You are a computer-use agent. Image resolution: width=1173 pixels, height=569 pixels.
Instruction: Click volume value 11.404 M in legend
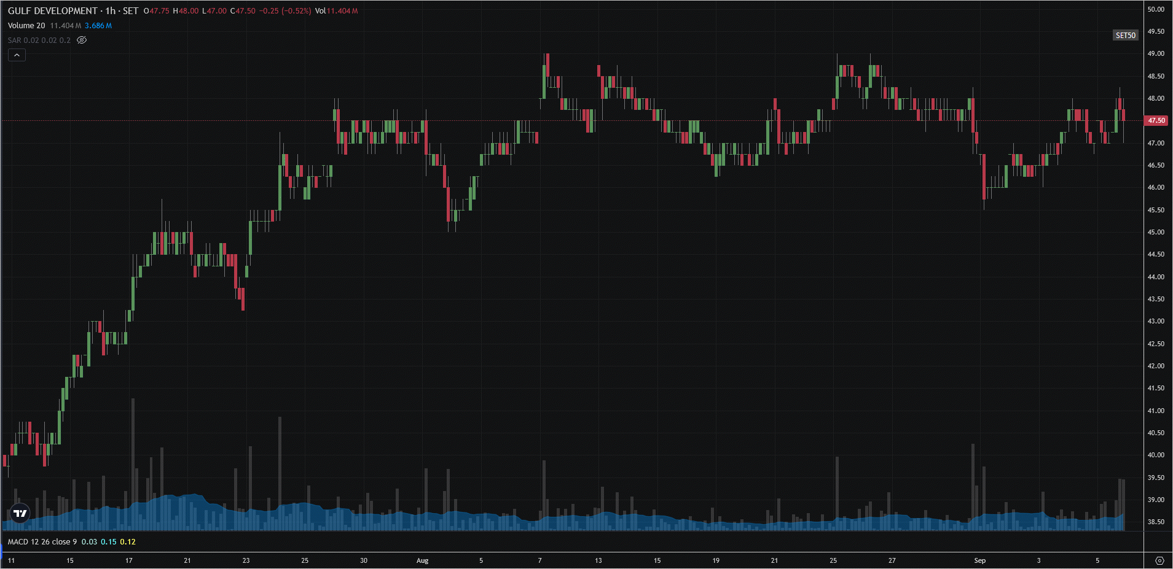(66, 26)
